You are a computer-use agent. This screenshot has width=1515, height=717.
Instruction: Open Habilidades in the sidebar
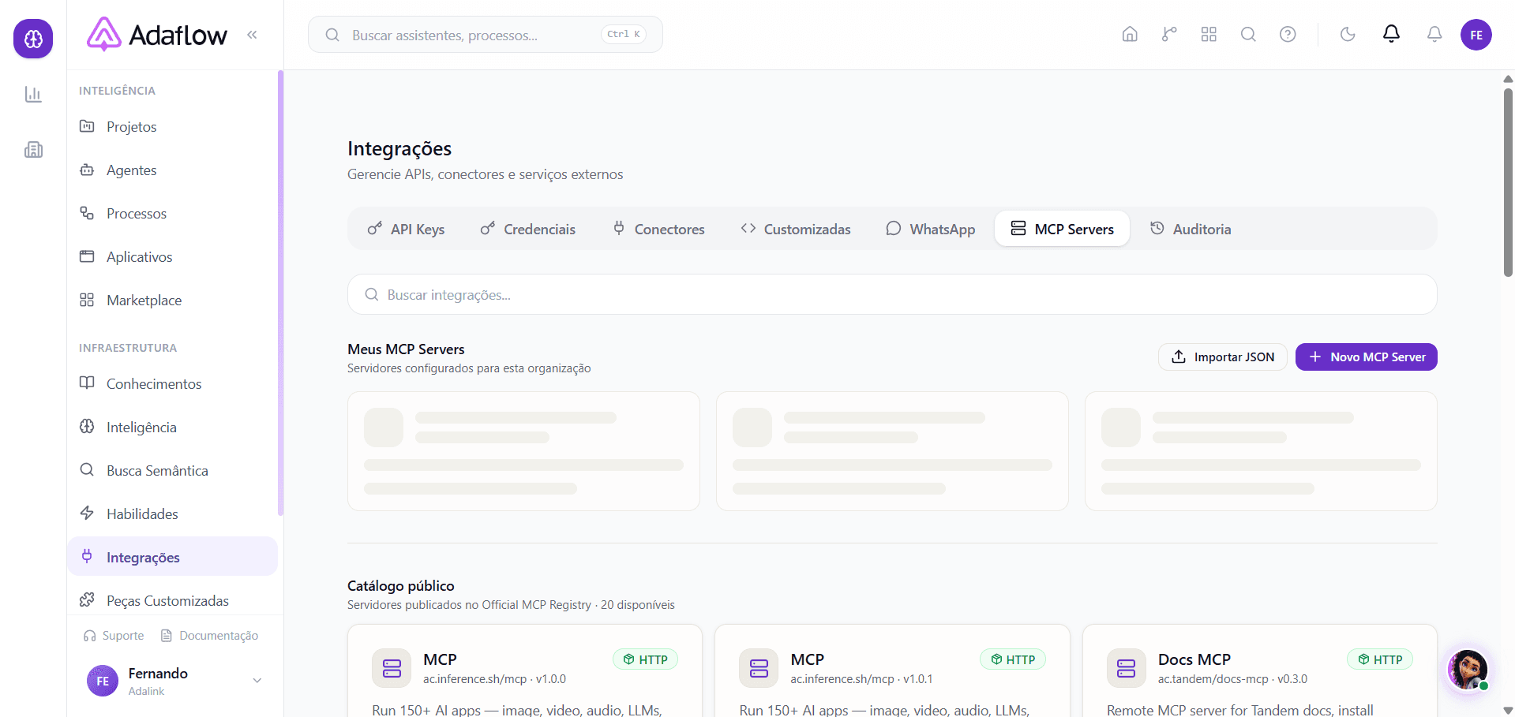pos(172,514)
